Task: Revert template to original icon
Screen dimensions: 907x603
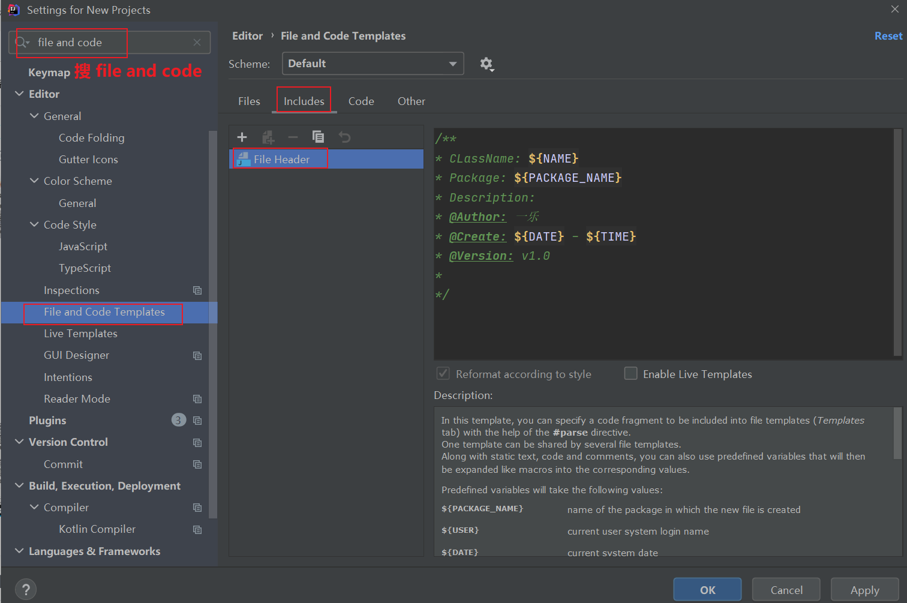Action: (x=344, y=137)
